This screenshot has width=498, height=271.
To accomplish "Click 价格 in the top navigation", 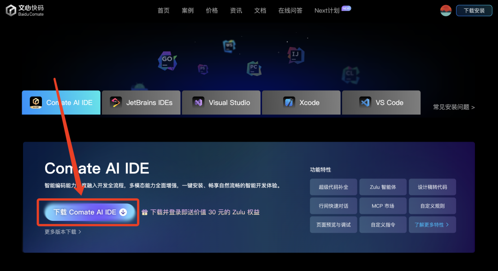I will [212, 10].
